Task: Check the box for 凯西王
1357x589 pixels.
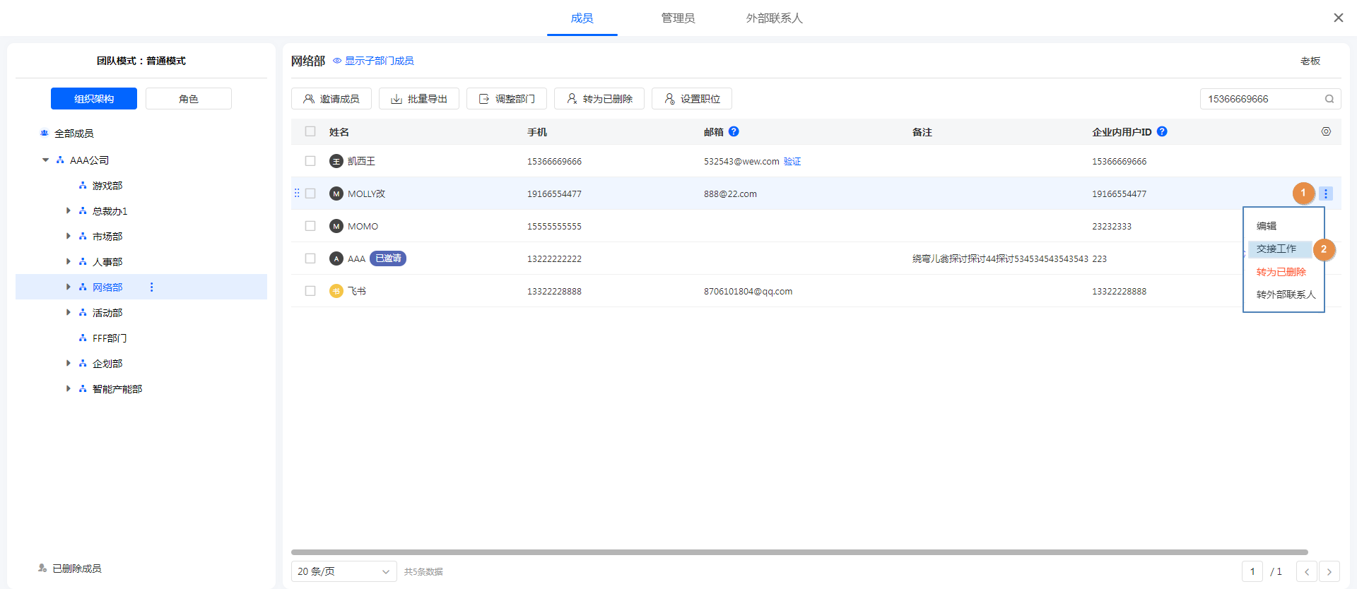Action: coord(310,161)
